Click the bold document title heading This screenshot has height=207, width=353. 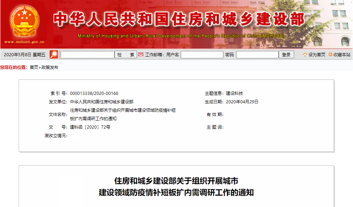176,187
